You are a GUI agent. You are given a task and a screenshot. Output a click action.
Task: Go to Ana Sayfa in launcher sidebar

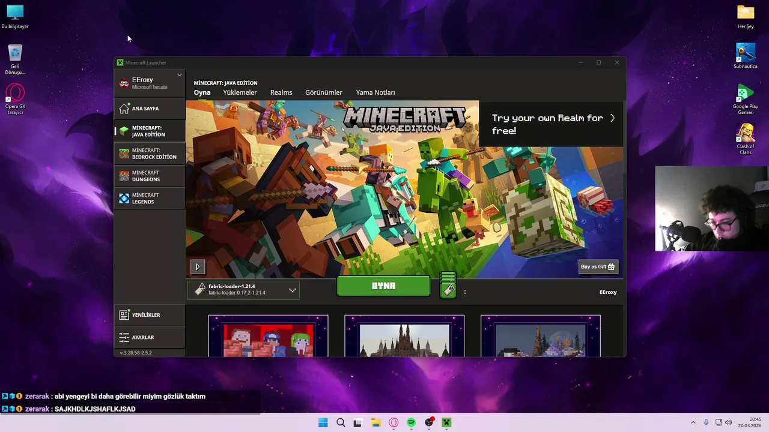pyautogui.click(x=150, y=109)
